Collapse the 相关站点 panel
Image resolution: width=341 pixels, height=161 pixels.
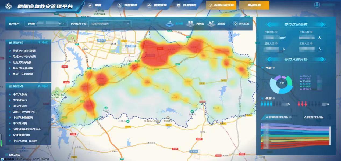point(43,86)
